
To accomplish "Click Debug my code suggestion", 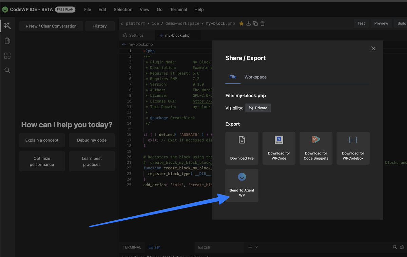I will click(92, 140).
